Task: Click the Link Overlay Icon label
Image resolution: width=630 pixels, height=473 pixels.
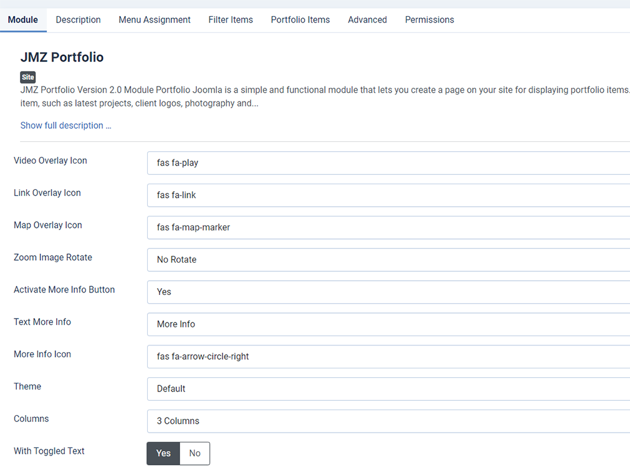Action: click(x=47, y=193)
